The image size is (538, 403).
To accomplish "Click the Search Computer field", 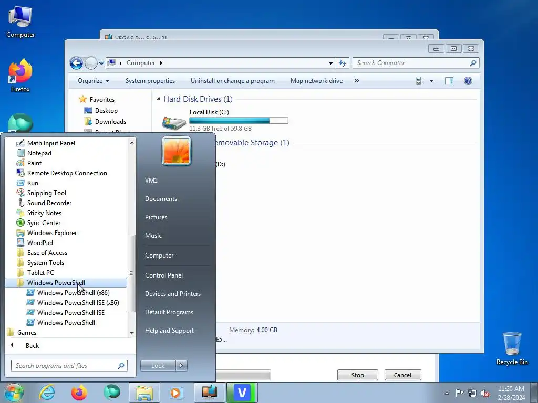I will [x=416, y=63].
